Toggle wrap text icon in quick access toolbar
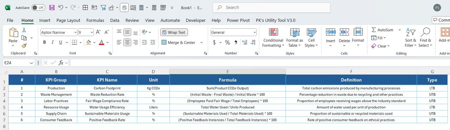 [x=124, y=7]
